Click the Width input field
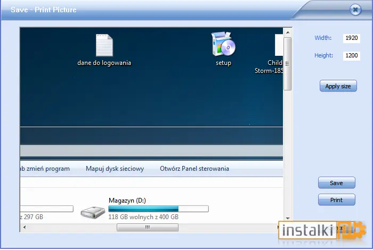 click(x=351, y=38)
